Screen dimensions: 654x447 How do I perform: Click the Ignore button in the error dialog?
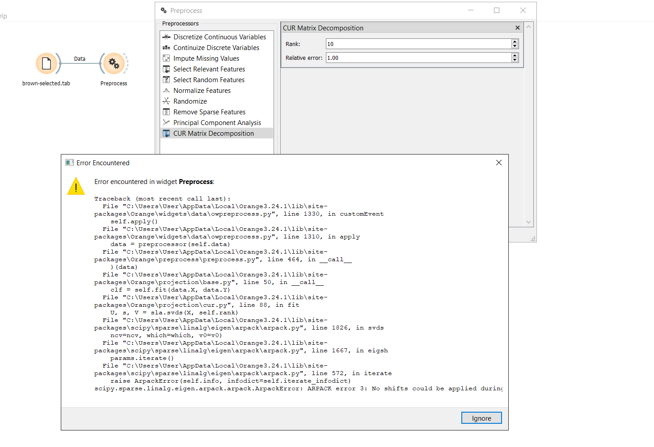point(481,418)
